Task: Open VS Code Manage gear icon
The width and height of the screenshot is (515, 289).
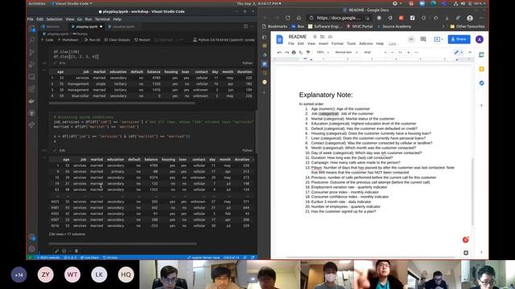Action: click(x=32, y=249)
